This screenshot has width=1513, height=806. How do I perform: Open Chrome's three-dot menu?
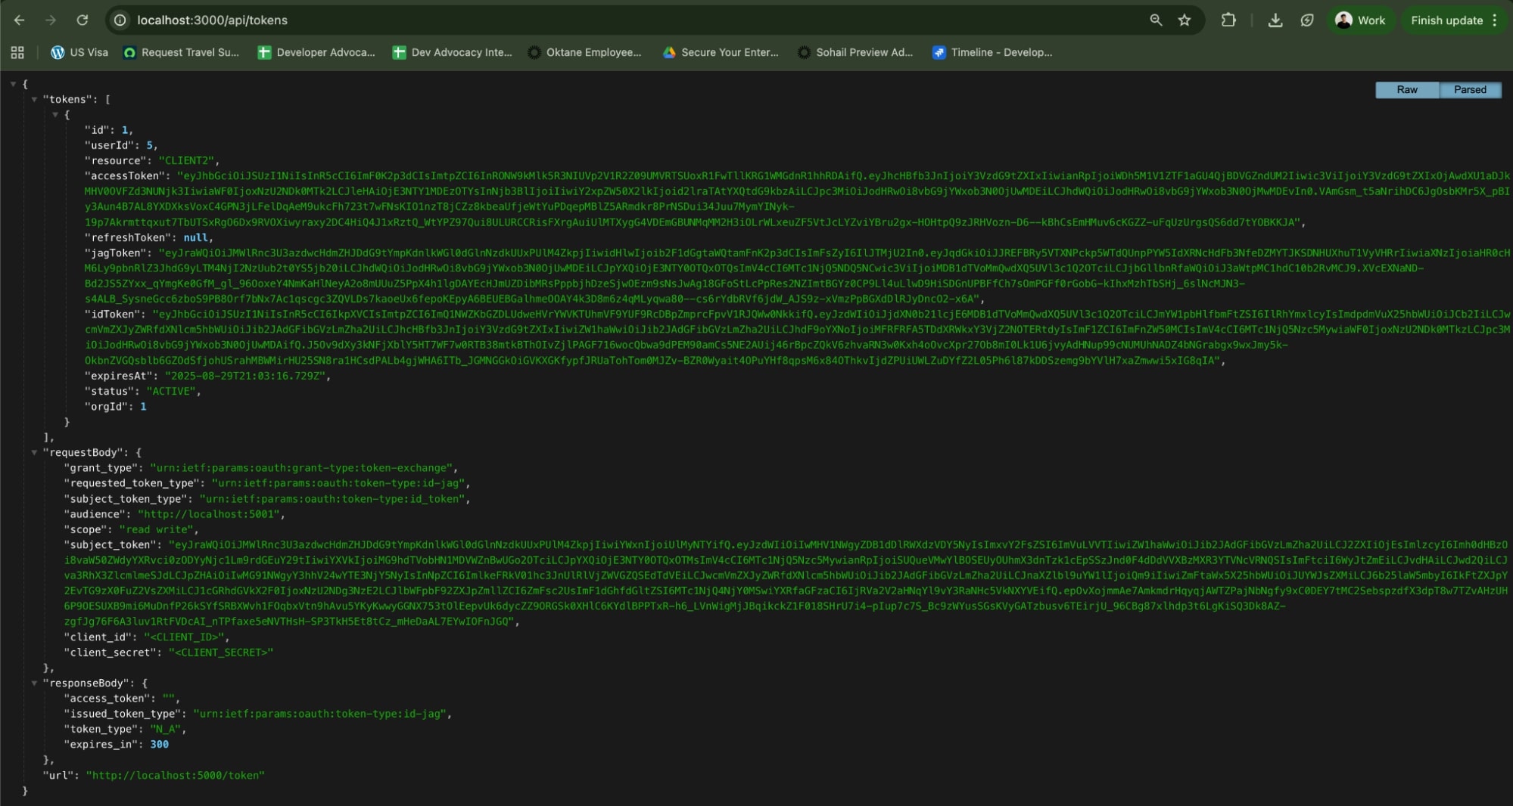point(1495,20)
